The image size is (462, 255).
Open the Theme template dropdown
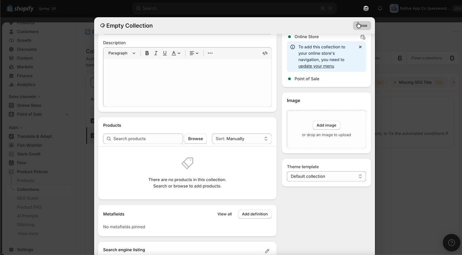(326, 176)
